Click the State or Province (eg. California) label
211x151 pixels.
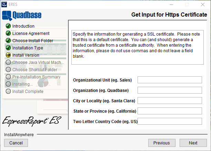pyautogui.click(x=105, y=111)
